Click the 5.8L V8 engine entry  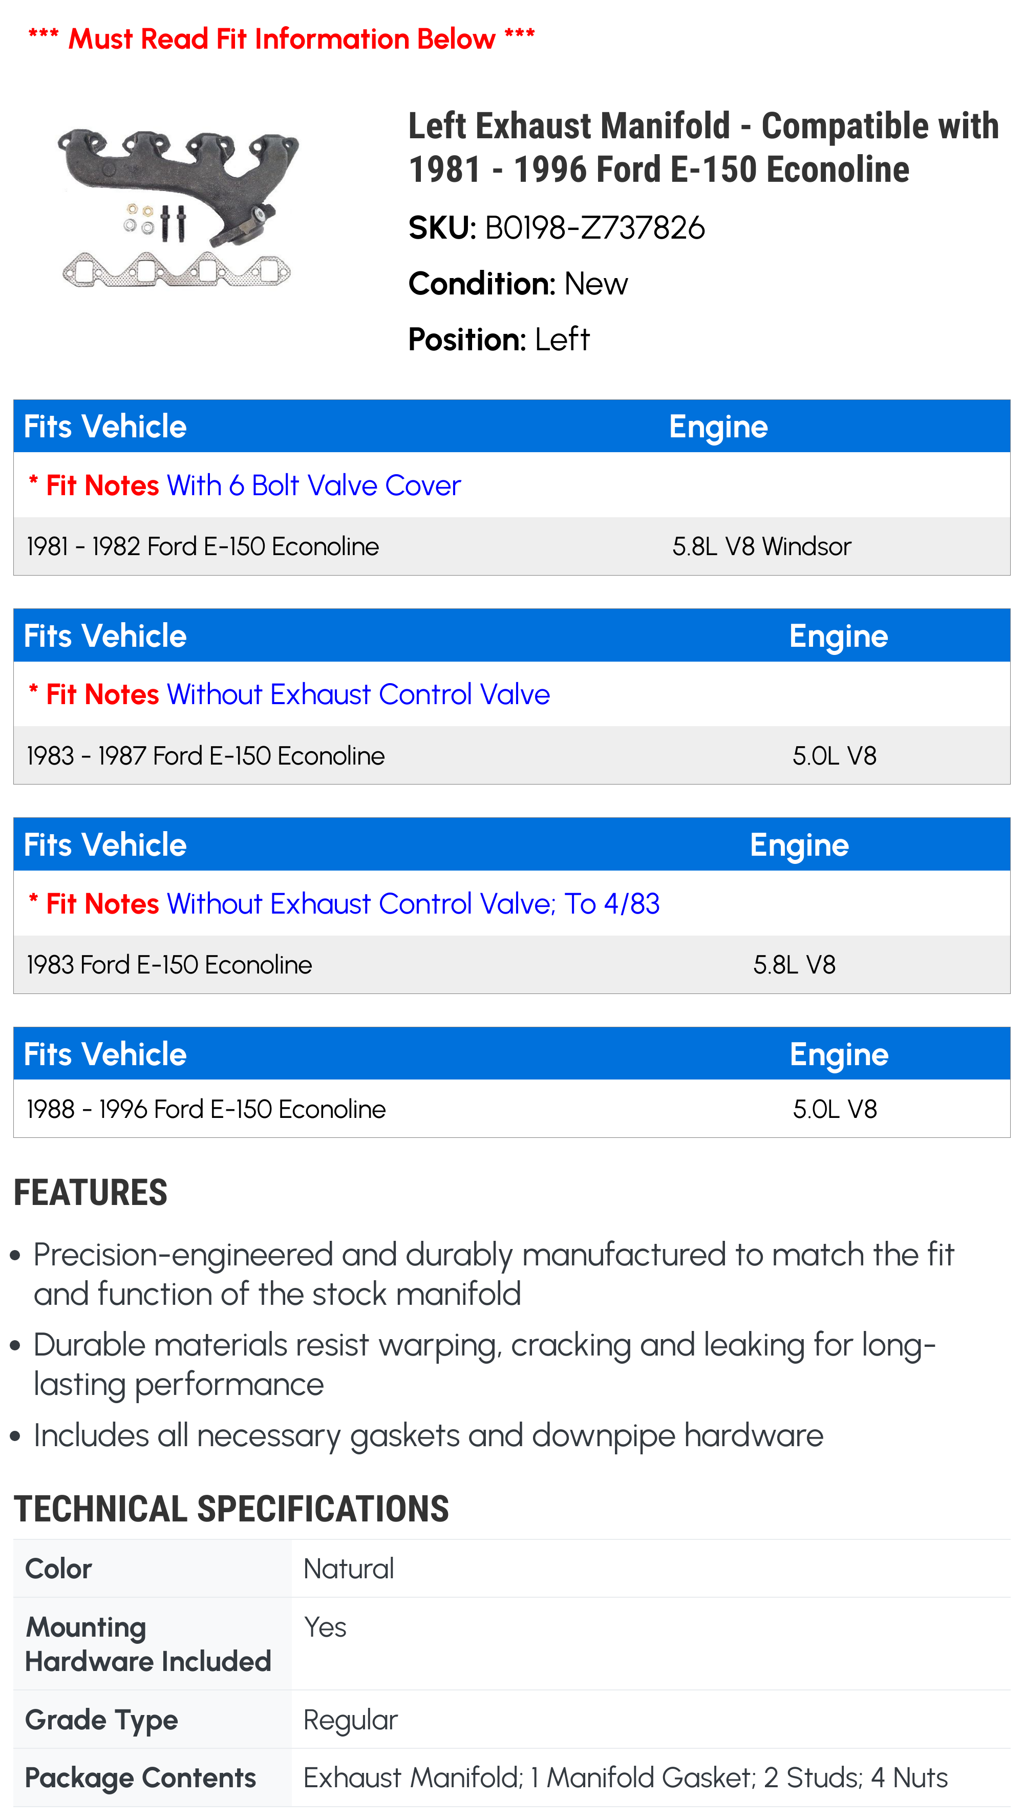[x=794, y=965]
